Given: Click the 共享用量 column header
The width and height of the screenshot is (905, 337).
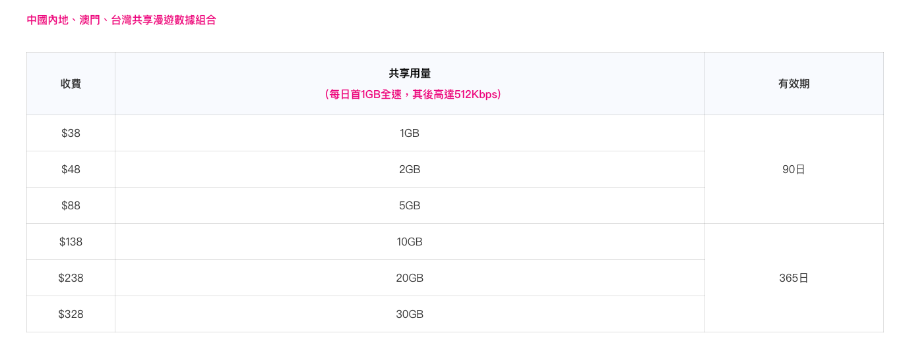Looking at the screenshot, I should (410, 74).
